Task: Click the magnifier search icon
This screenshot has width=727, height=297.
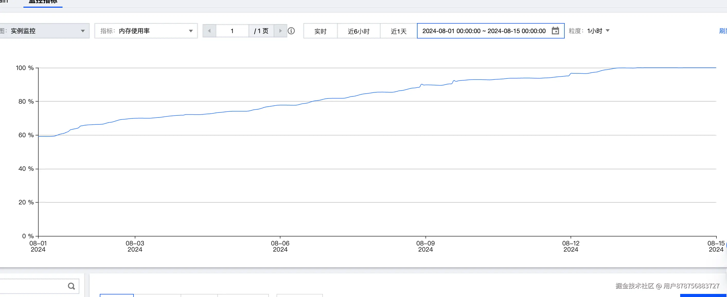Action: [72, 286]
